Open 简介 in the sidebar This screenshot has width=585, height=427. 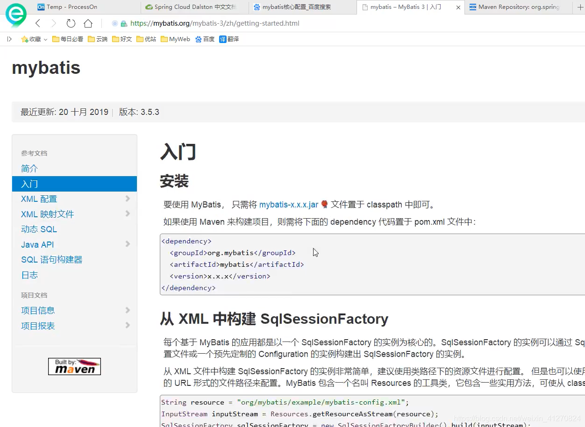(x=29, y=169)
